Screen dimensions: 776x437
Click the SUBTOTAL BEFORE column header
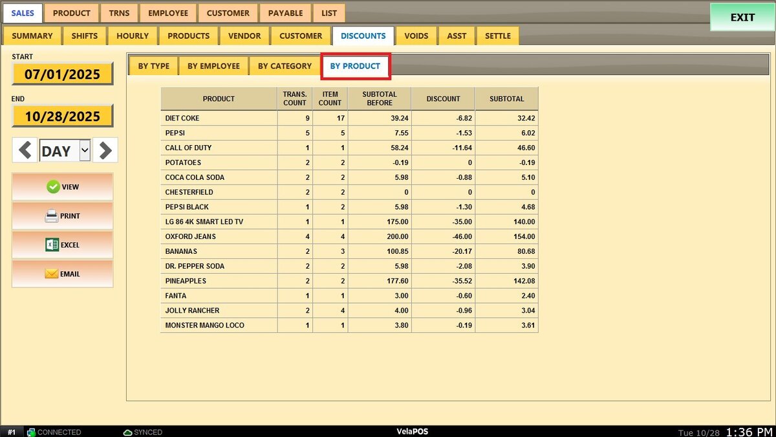pyautogui.click(x=379, y=98)
